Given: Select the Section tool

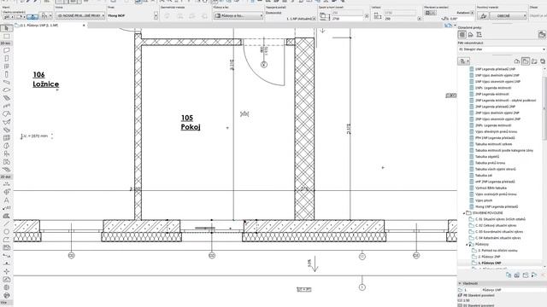Looking at the screenshot, I should coord(6,256).
